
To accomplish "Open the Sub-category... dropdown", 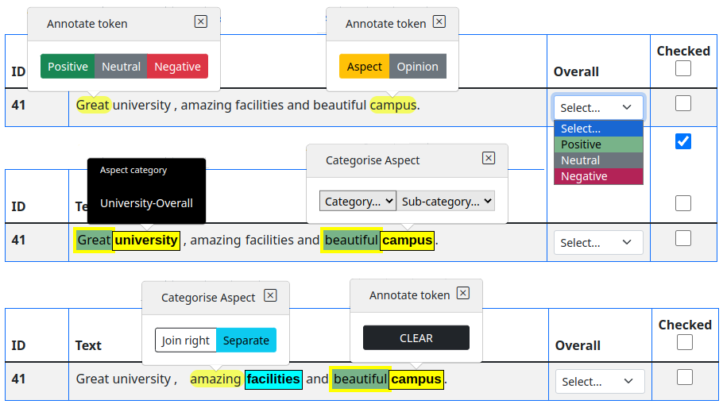I will pyautogui.click(x=447, y=202).
